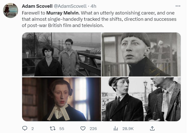The width and height of the screenshot is (189, 133).
Task: Click the retweet arrows icon
Action: 53,128
